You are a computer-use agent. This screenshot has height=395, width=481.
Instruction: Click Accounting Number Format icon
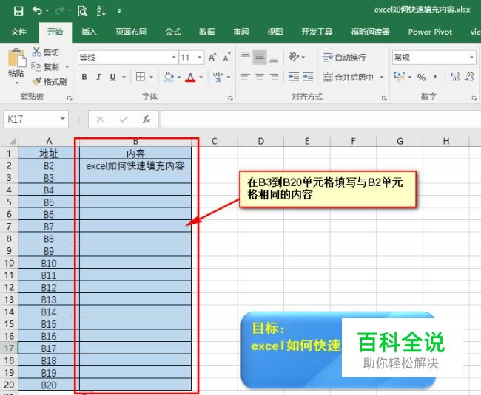[x=399, y=77]
